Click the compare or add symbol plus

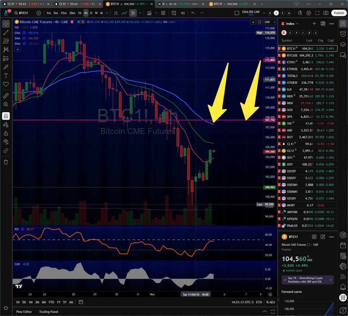[39, 13]
